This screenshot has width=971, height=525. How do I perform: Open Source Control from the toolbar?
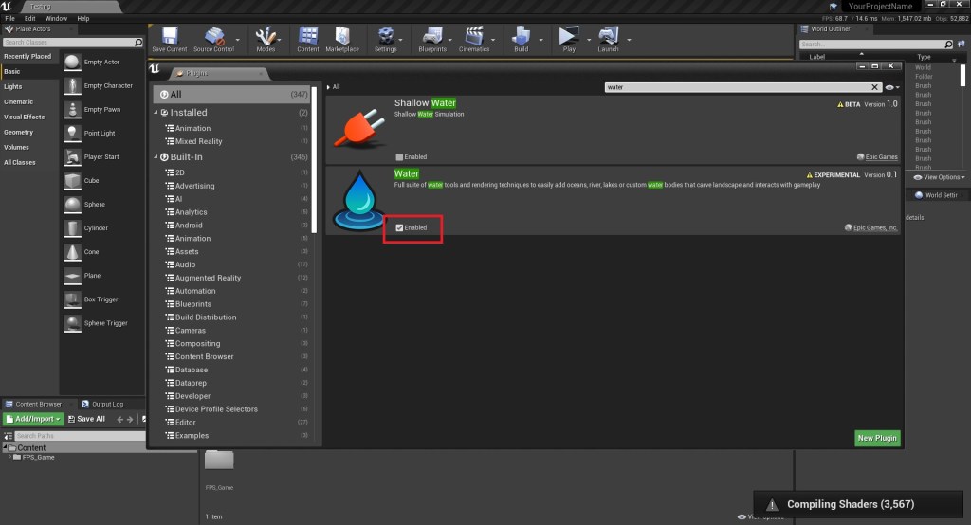point(213,38)
